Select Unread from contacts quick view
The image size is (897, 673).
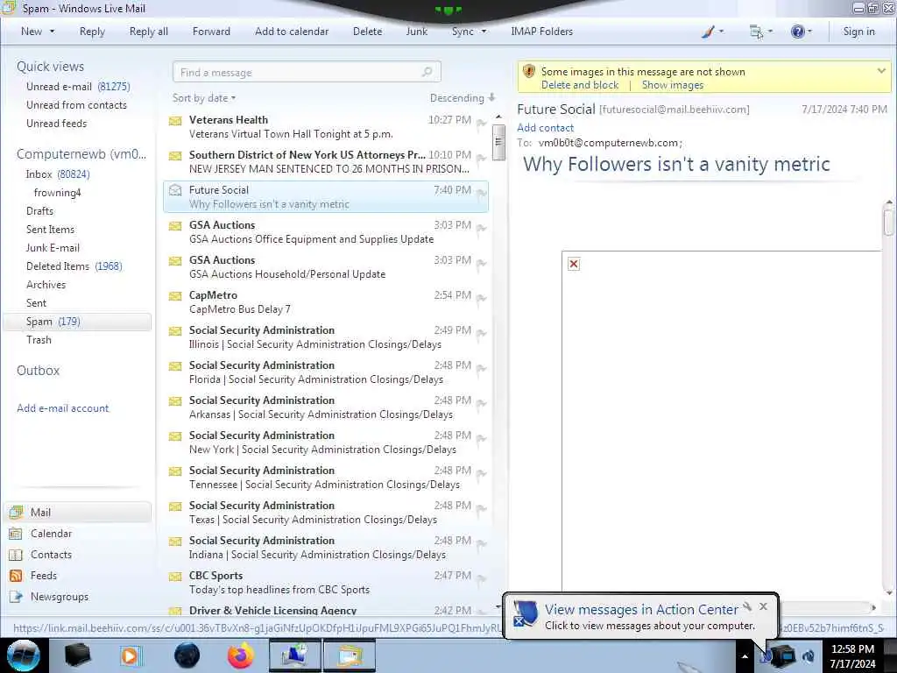pos(76,105)
